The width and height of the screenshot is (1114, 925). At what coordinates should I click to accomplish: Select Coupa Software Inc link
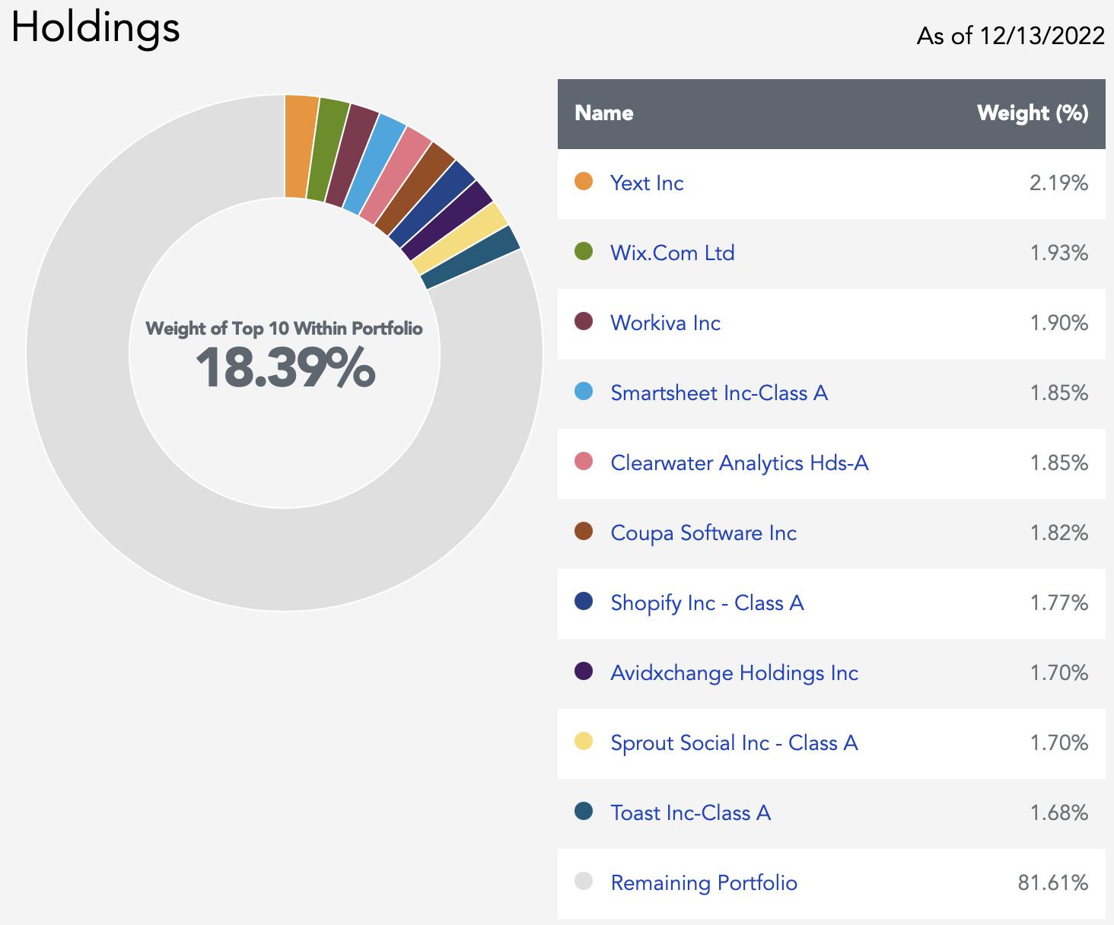tap(703, 532)
